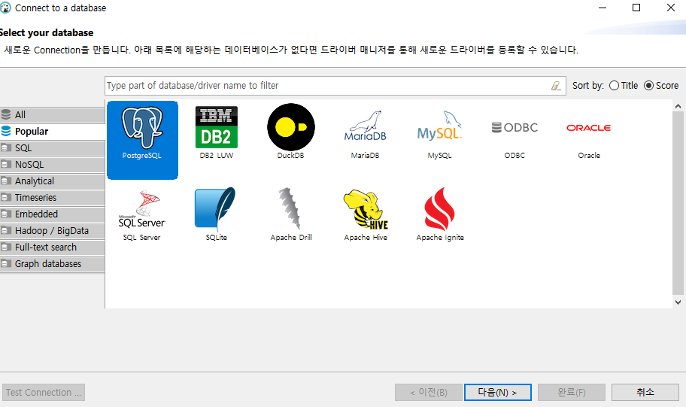This screenshot has width=686, height=407.
Task: Open the Graph databases category
Action: [x=53, y=264]
